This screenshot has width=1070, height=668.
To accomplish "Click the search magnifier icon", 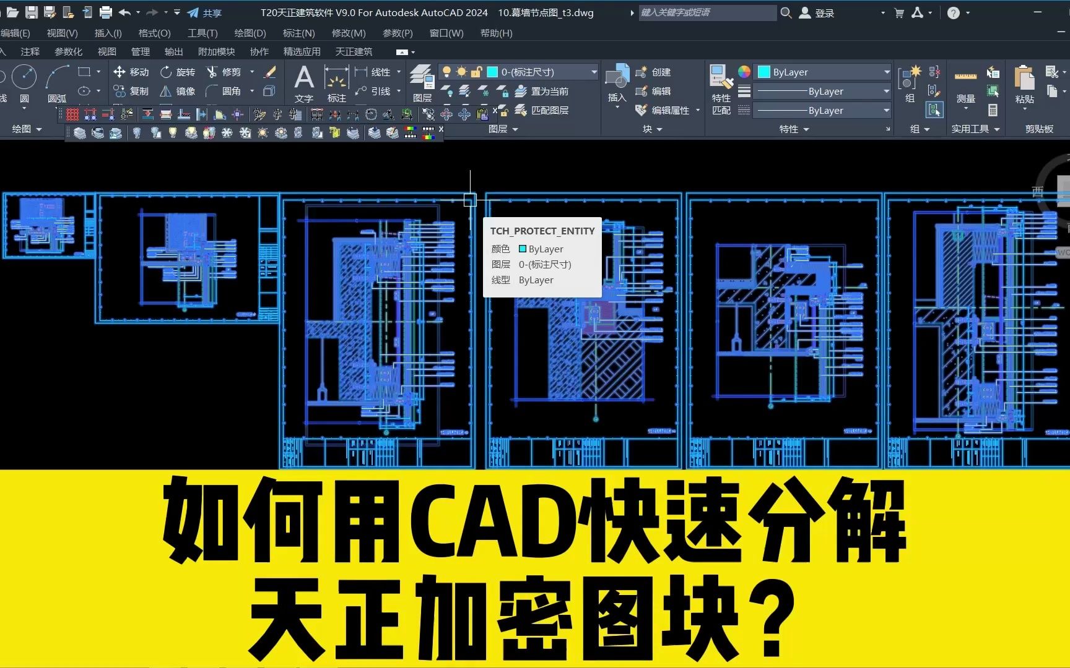I will coord(786,12).
